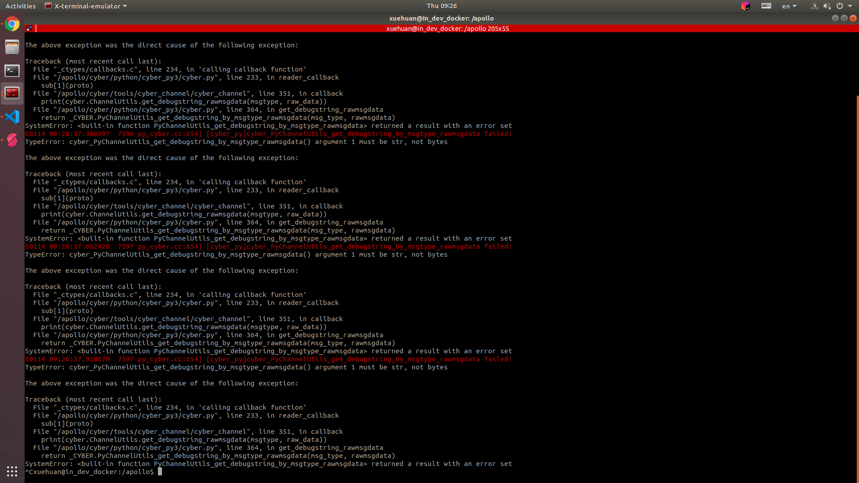Screen dimensions: 859x483
Task: Expand the X-terminal-emulator app menu arrow
Action: tap(125, 6)
